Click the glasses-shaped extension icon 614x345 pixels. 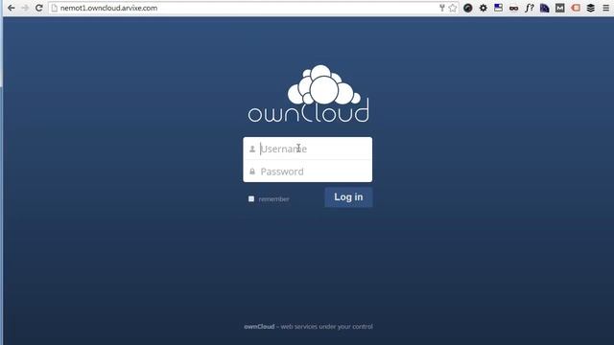coord(513,9)
